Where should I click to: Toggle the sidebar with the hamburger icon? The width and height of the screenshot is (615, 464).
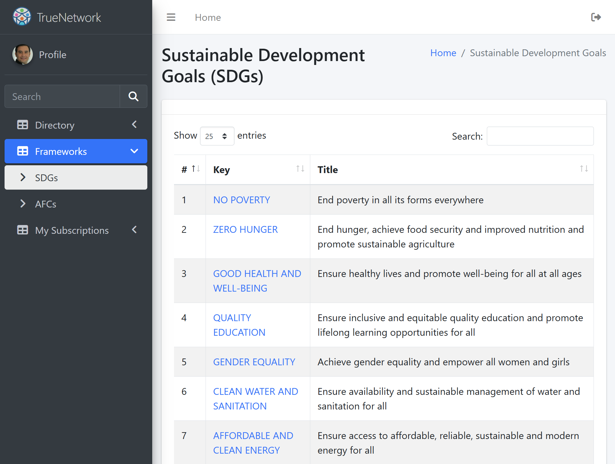(x=171, y=17)
